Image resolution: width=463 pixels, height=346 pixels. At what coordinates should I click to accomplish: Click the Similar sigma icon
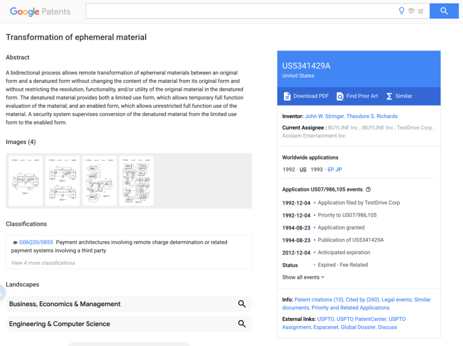pyautogui.click(x=389, y=96)
